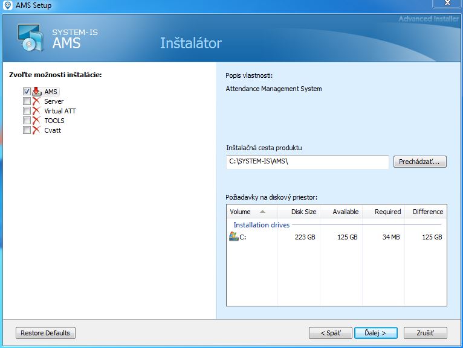Click the red X icon beside Server
This screenshot has width=463, height=348.
click(36, 101)
